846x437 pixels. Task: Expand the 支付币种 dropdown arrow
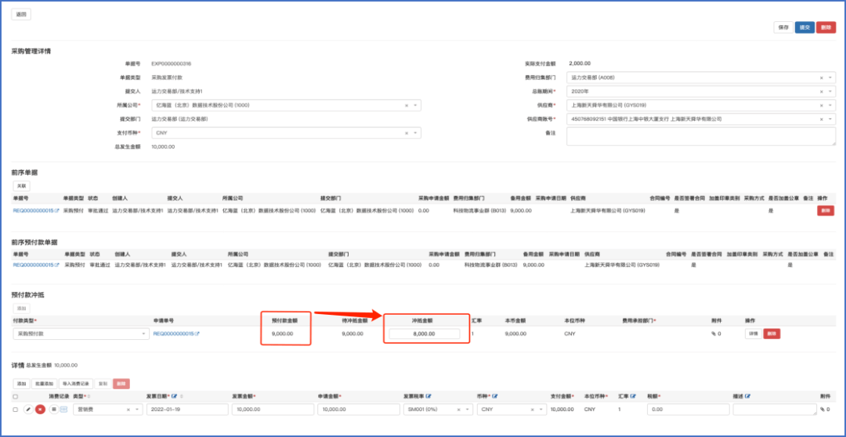coord(415,132)
